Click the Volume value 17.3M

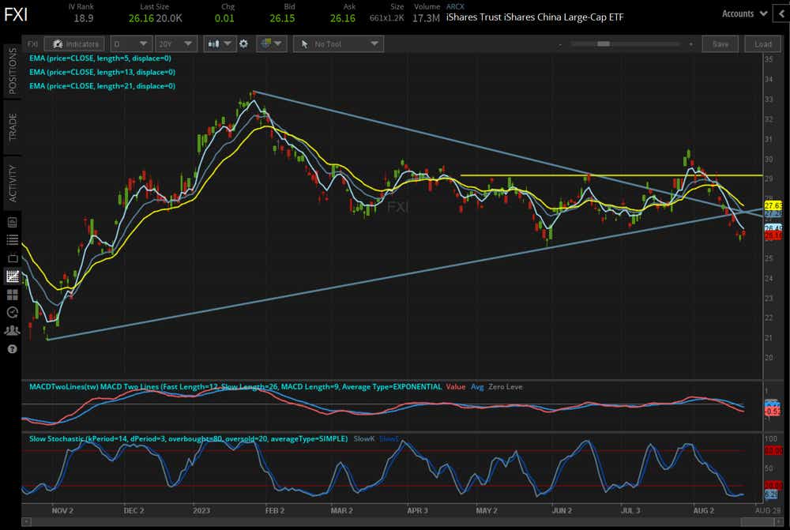(x=426, y=19)
